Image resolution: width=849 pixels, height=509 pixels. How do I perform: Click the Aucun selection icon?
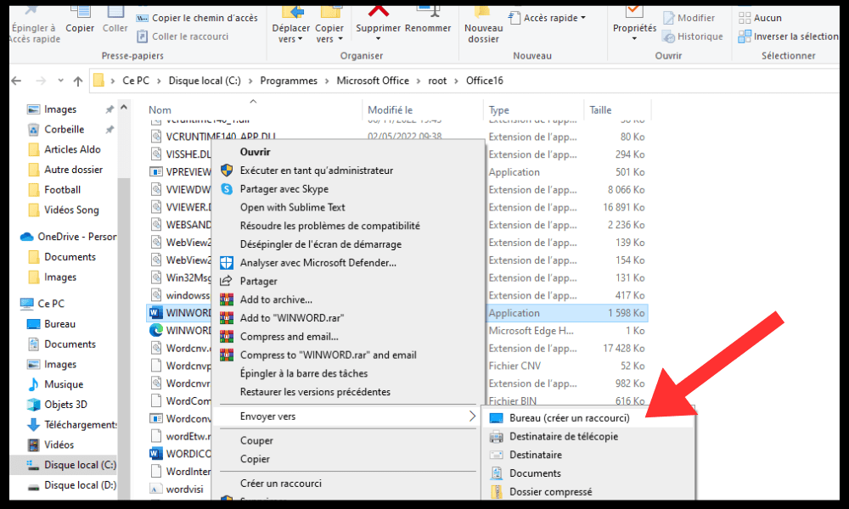click(x=745, y=18)
